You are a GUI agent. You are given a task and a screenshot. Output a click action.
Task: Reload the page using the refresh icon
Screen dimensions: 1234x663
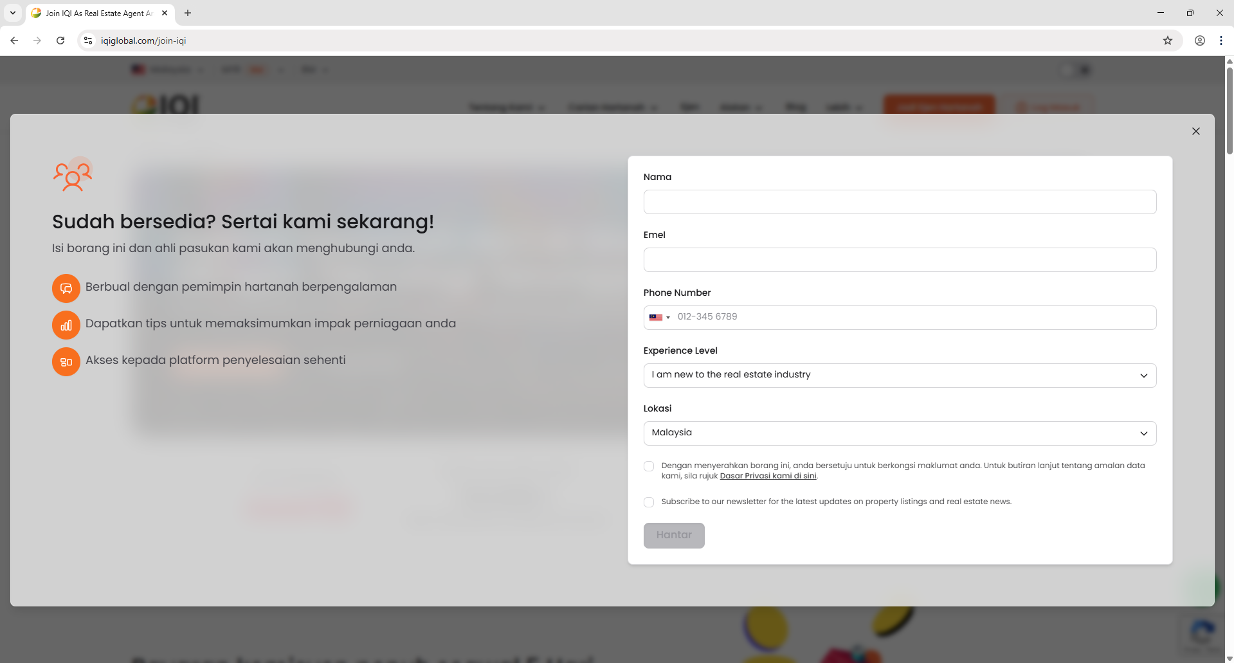[60, 41]
